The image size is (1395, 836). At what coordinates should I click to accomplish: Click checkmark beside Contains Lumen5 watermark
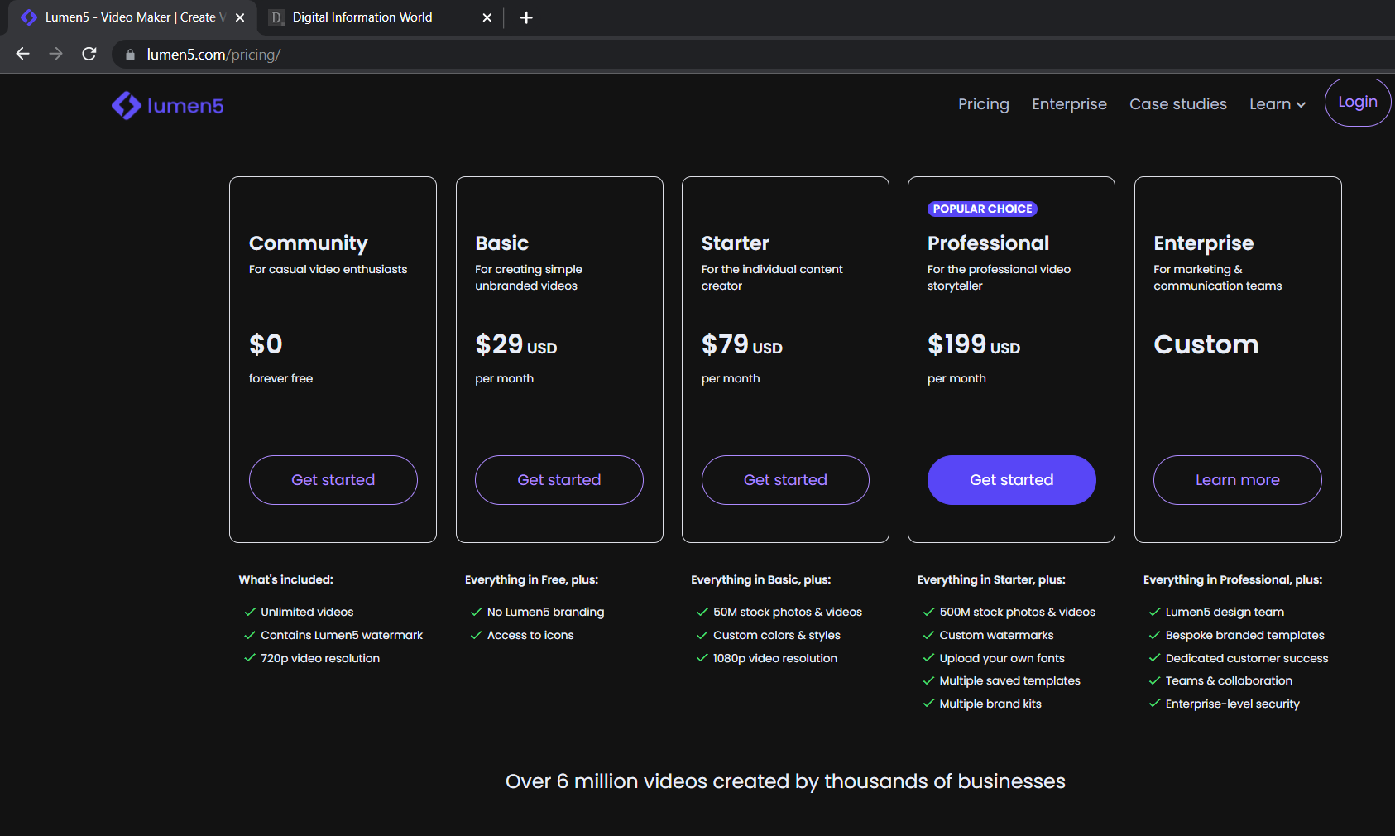(250, 636)
